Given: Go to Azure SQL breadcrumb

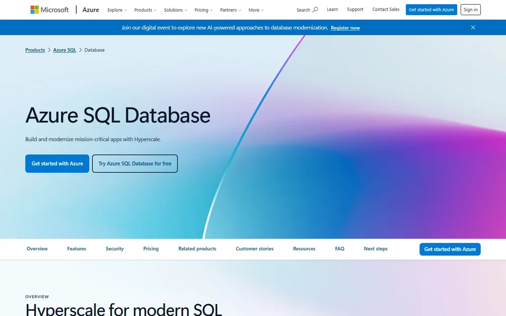Looking at the screenshot, I should coord(64,50).
